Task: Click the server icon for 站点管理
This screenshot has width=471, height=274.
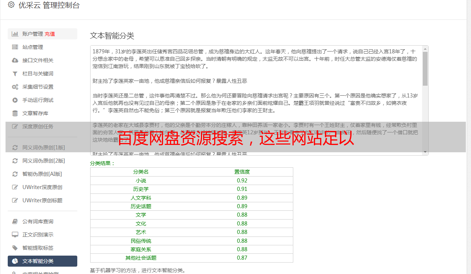Action: click(x=15, y=47)
